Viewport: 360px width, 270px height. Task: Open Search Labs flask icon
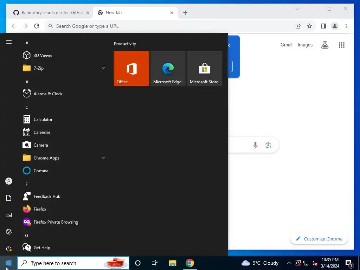click(324, 45)
